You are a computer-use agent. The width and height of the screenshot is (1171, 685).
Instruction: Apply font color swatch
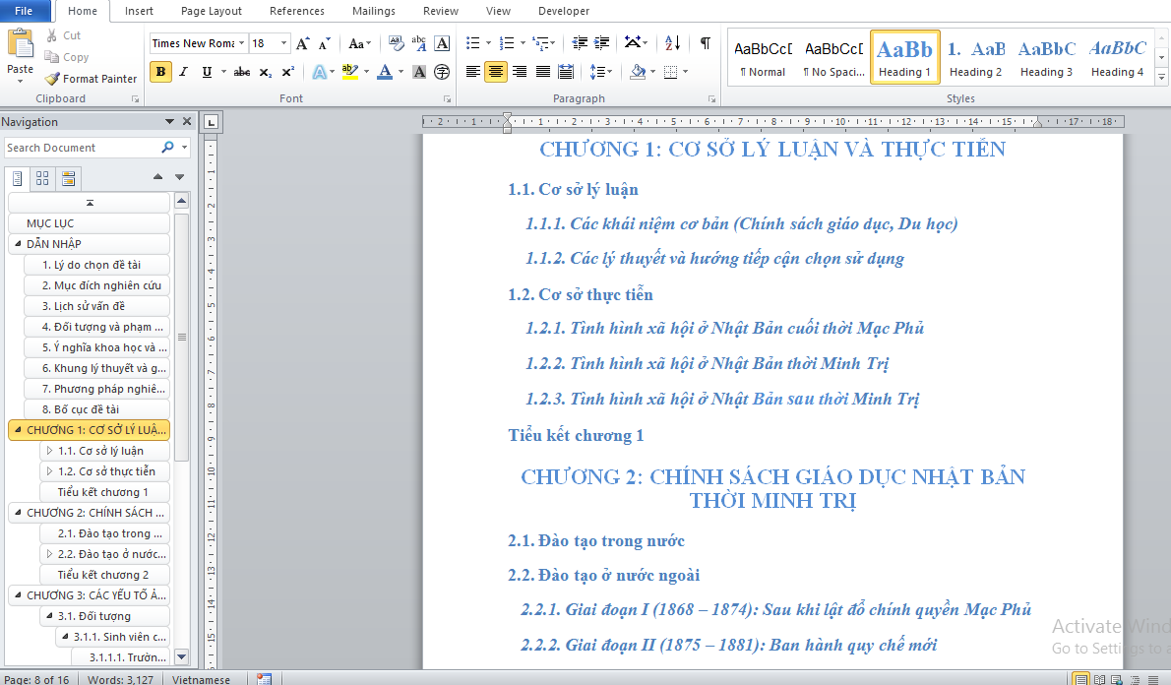(385, 72)
